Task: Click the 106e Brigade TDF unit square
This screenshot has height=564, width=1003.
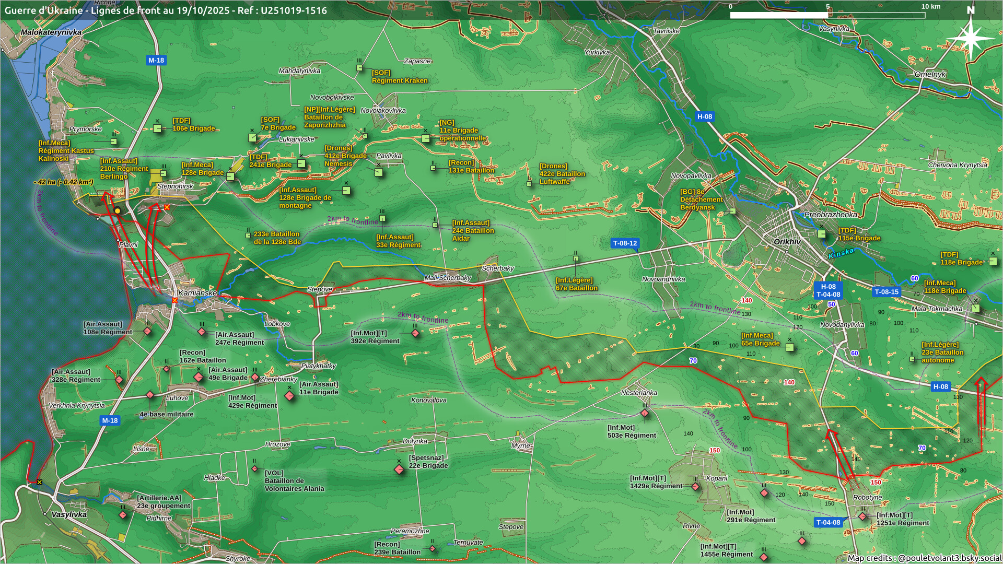Action: tap(157, 128)
